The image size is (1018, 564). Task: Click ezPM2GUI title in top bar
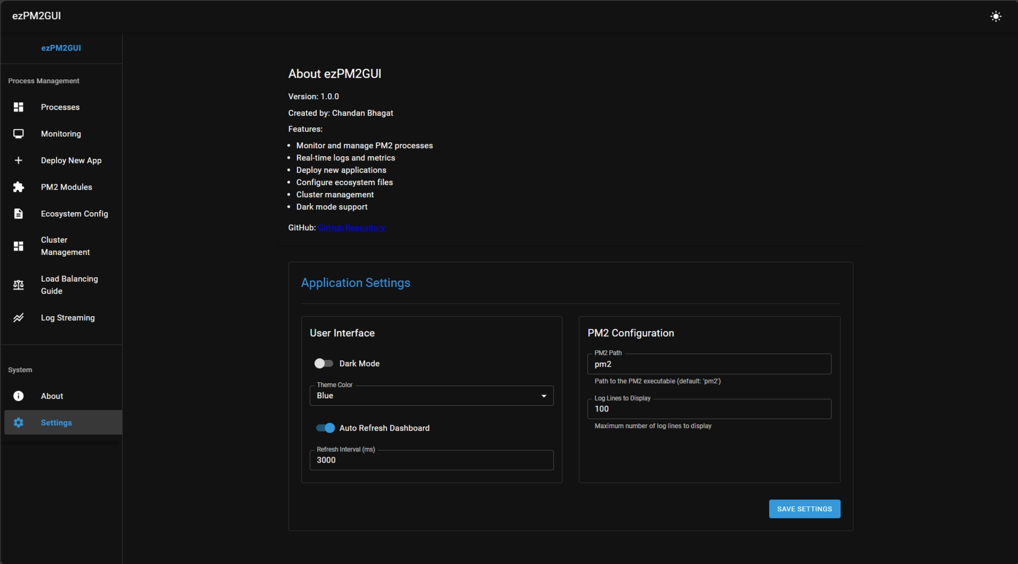click(37, 16)
